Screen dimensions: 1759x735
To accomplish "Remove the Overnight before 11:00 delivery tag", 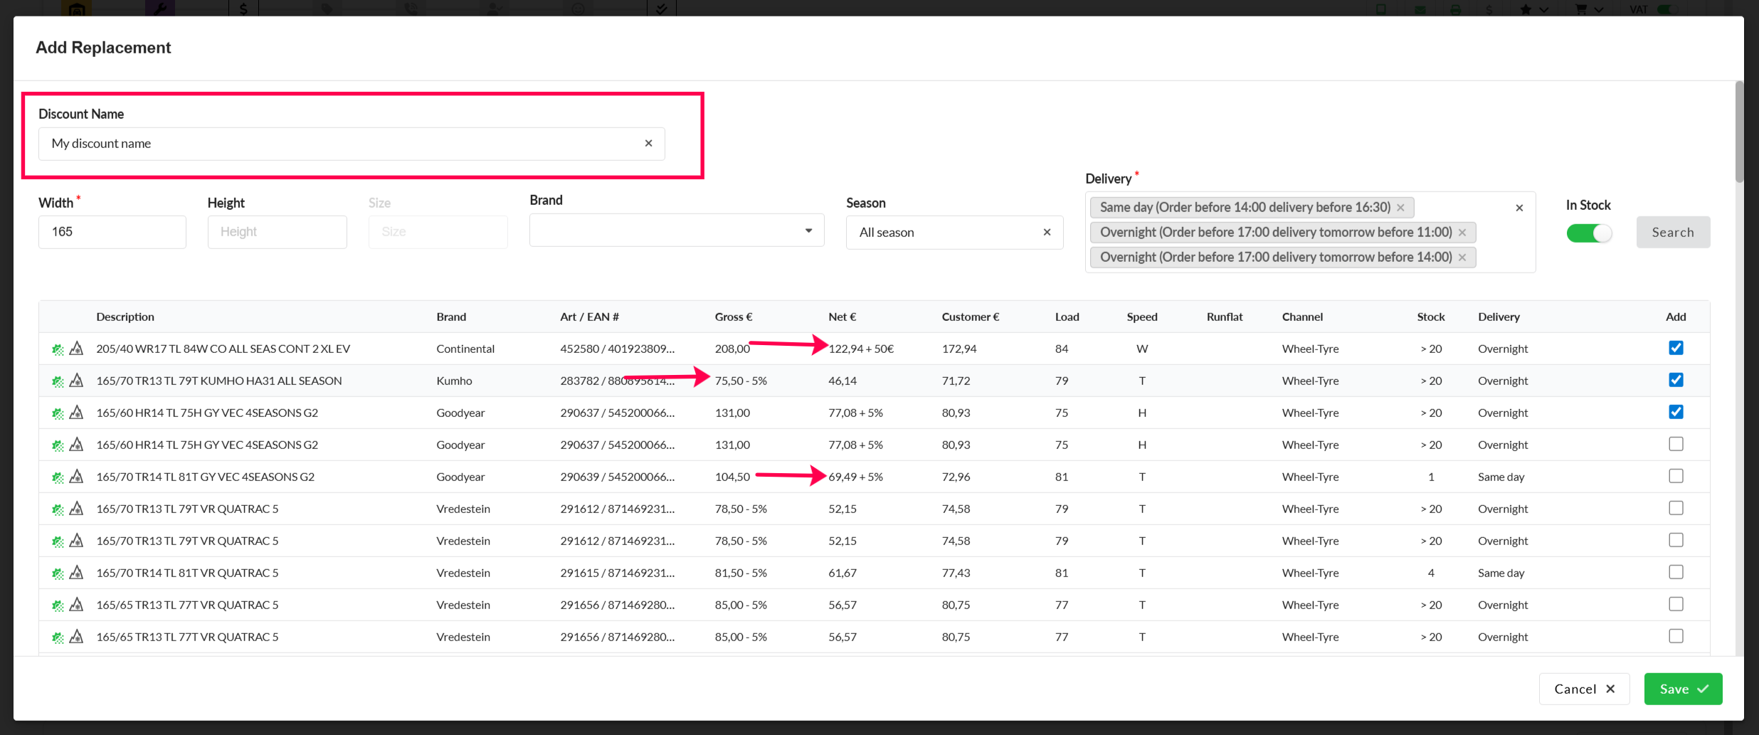I will tap(1462, 233).
